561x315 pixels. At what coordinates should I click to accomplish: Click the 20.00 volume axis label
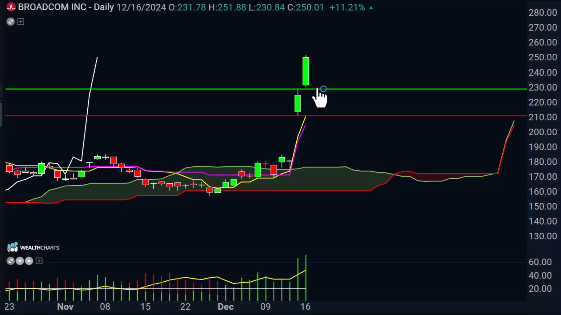coord(540,289)
